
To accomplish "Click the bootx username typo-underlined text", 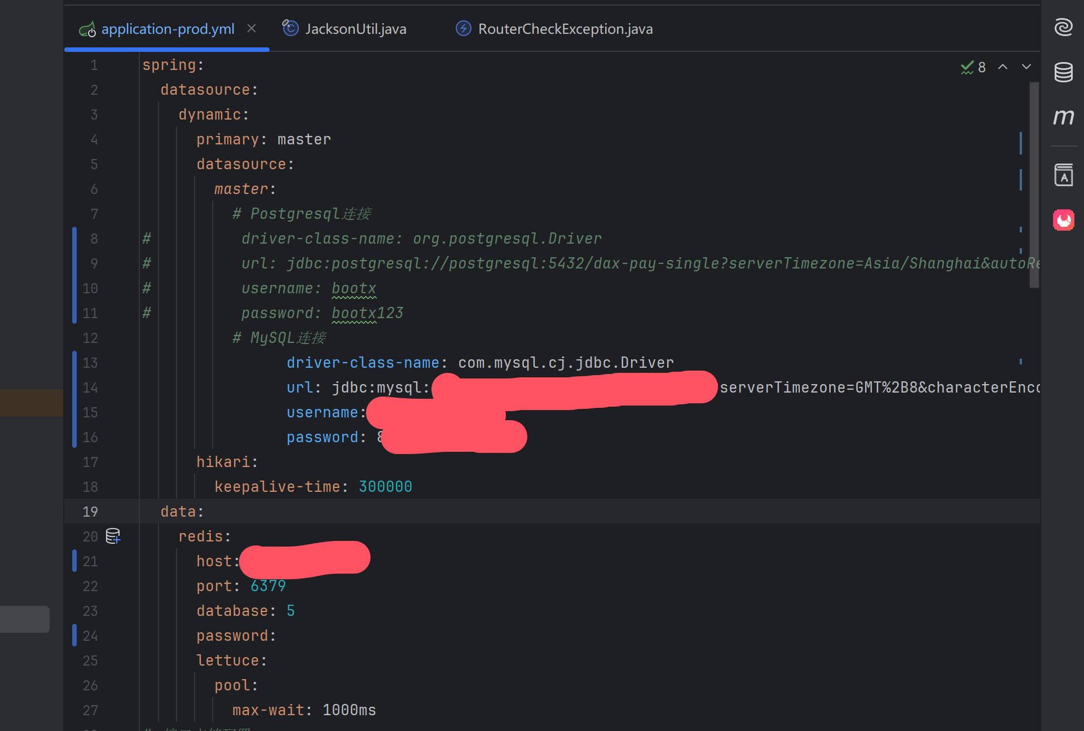I will pos(354,288).
